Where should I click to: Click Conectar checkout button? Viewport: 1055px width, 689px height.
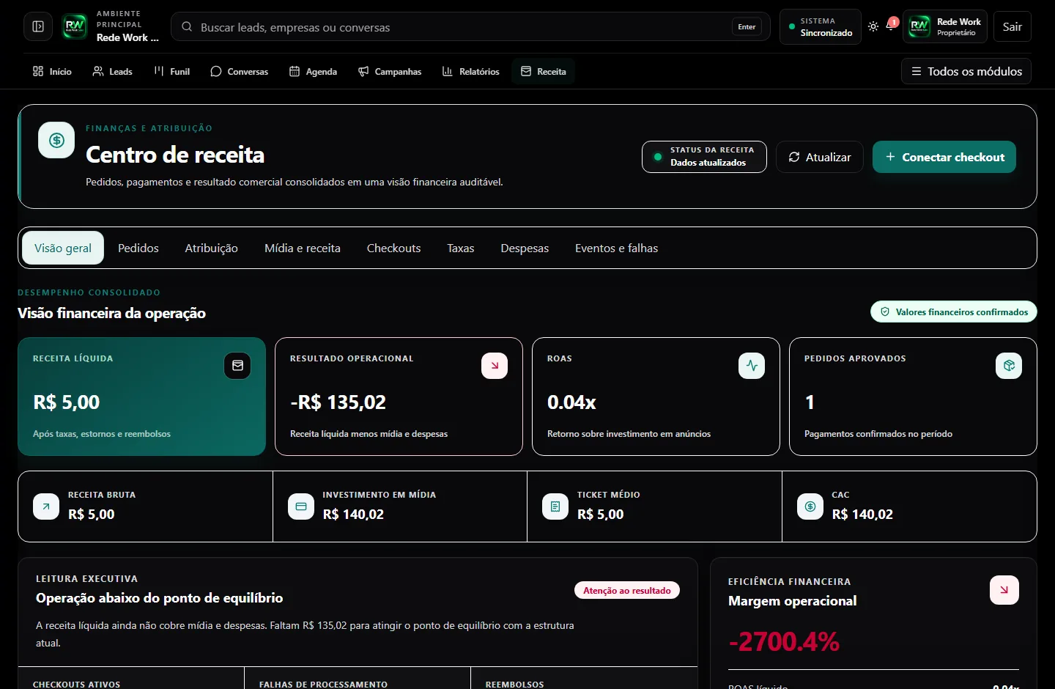coord(944,157)
